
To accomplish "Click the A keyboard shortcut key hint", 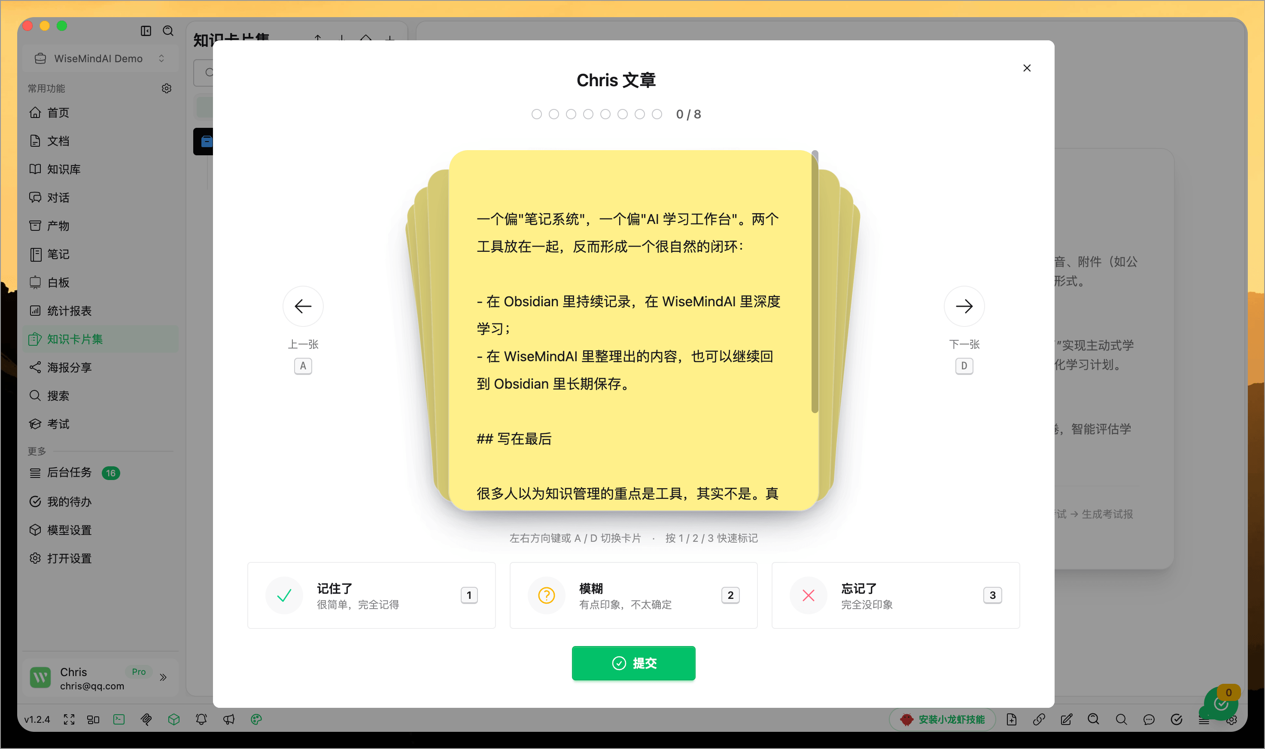I will (x=303, y=366).
